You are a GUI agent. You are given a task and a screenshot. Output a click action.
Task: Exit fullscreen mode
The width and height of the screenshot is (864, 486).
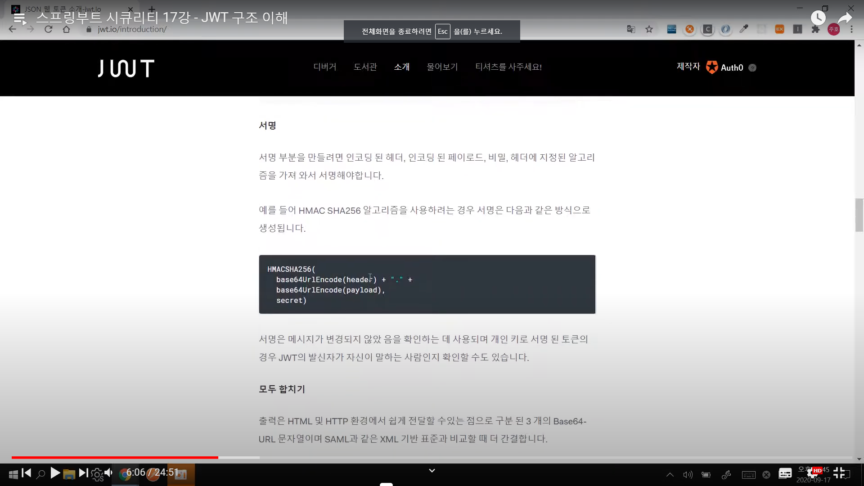[839, 473]
